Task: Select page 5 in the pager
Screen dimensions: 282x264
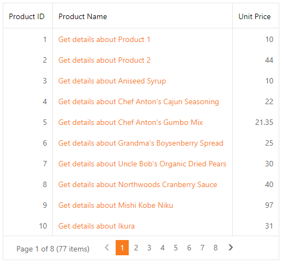Action: pyautogui.click(x=176, y=248)
